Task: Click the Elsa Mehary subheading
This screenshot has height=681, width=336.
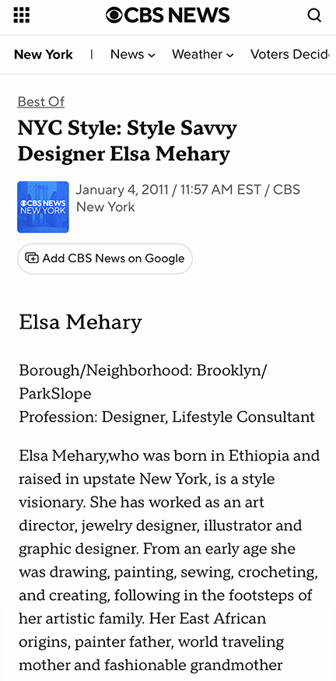Action: tap(80, 322)
